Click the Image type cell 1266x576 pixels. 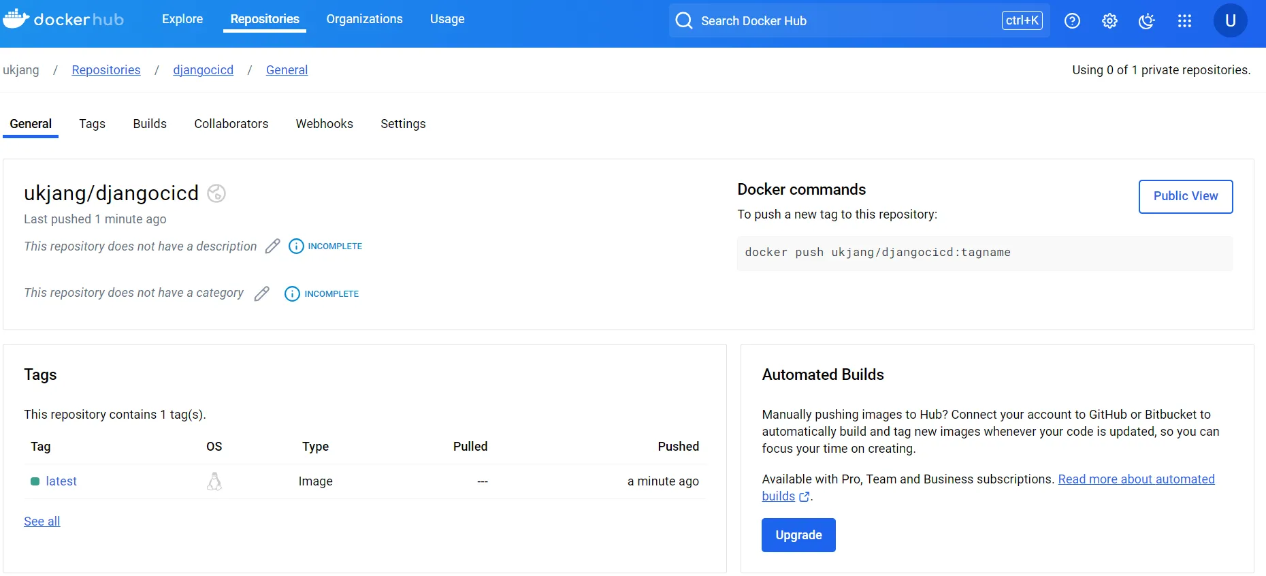click(x=315, y=481)
